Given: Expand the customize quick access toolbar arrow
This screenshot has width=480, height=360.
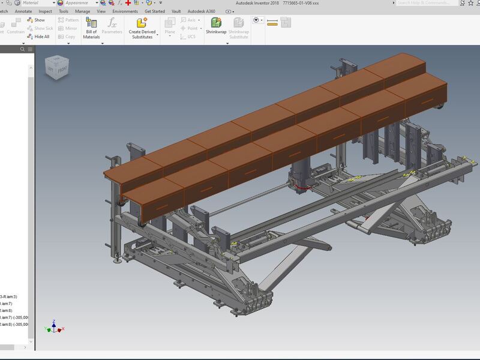Looking at the screenshot, I should pos(161,3).
